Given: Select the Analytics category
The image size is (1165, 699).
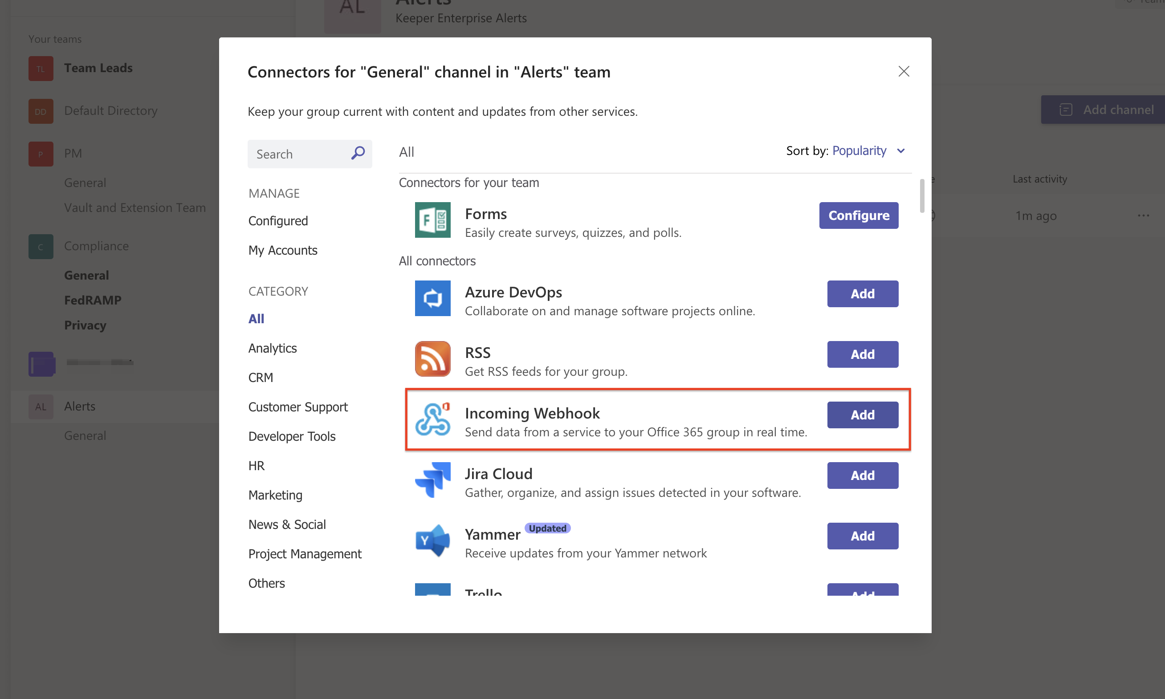Looking at the screenshot, I should coord(272,348).
